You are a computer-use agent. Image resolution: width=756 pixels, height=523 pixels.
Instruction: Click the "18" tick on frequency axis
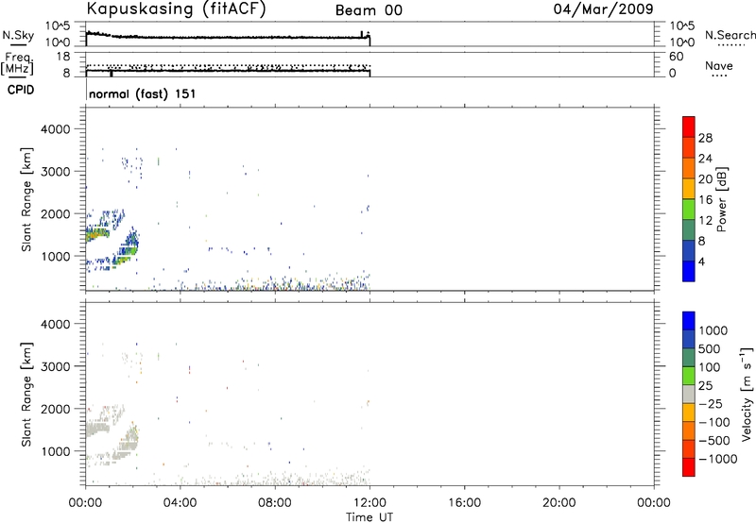(63, 57)
